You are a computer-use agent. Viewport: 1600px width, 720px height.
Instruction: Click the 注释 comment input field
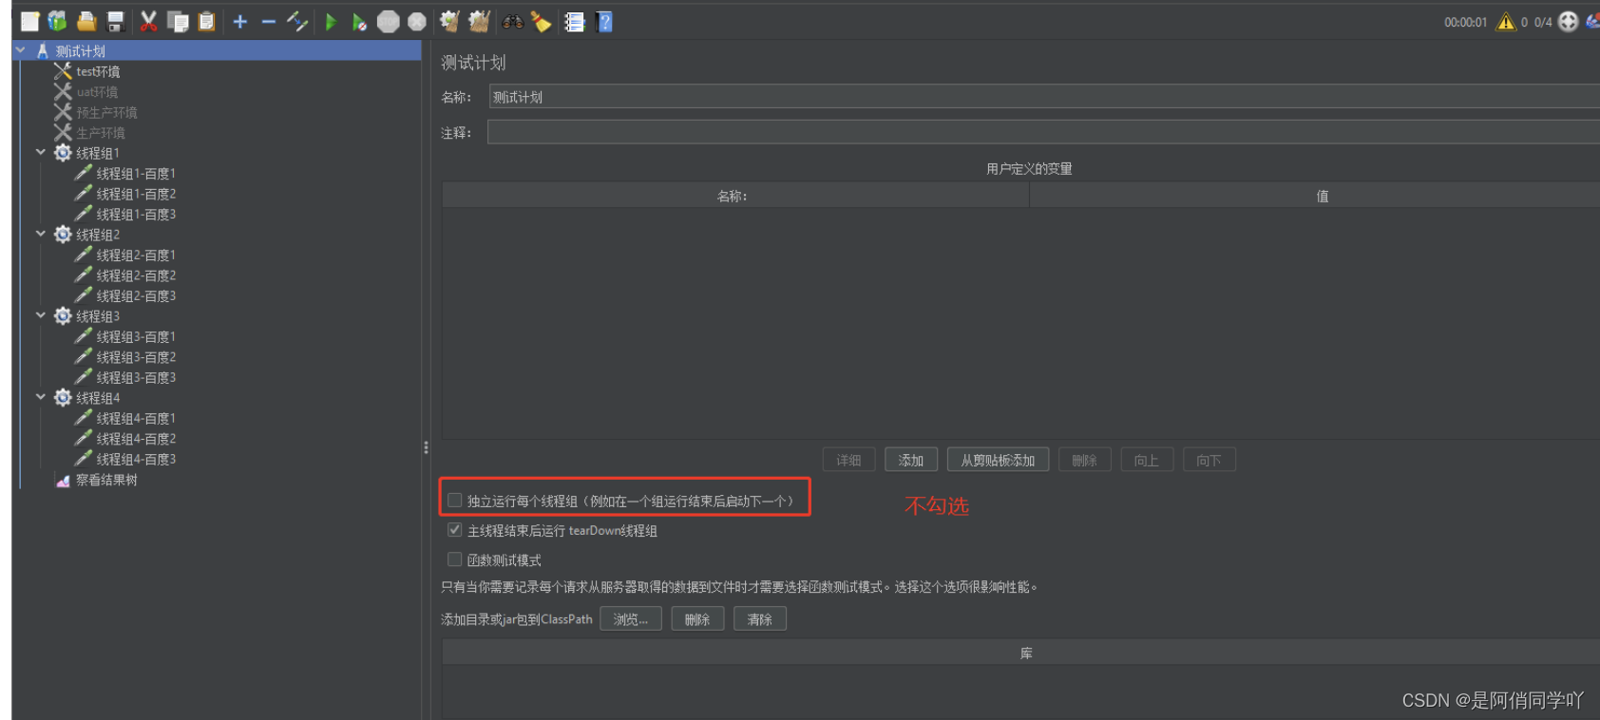[1043, 132]
